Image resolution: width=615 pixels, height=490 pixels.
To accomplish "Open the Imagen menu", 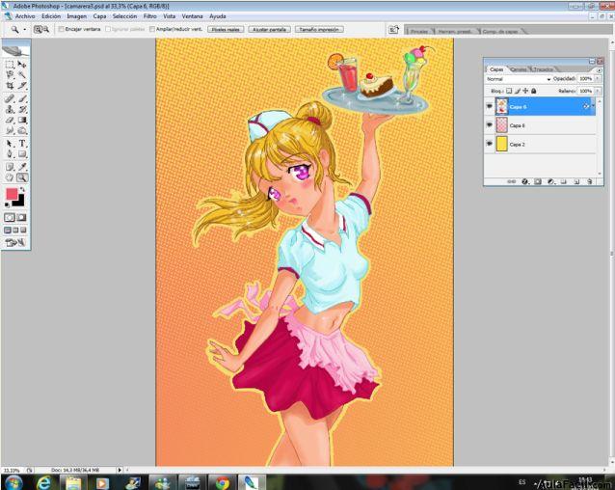I will click(x=76, y=16).
